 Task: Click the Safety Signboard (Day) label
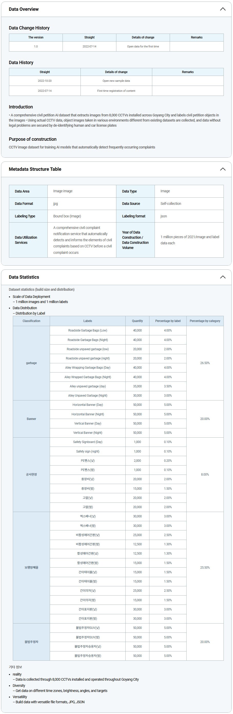point(88,442)
